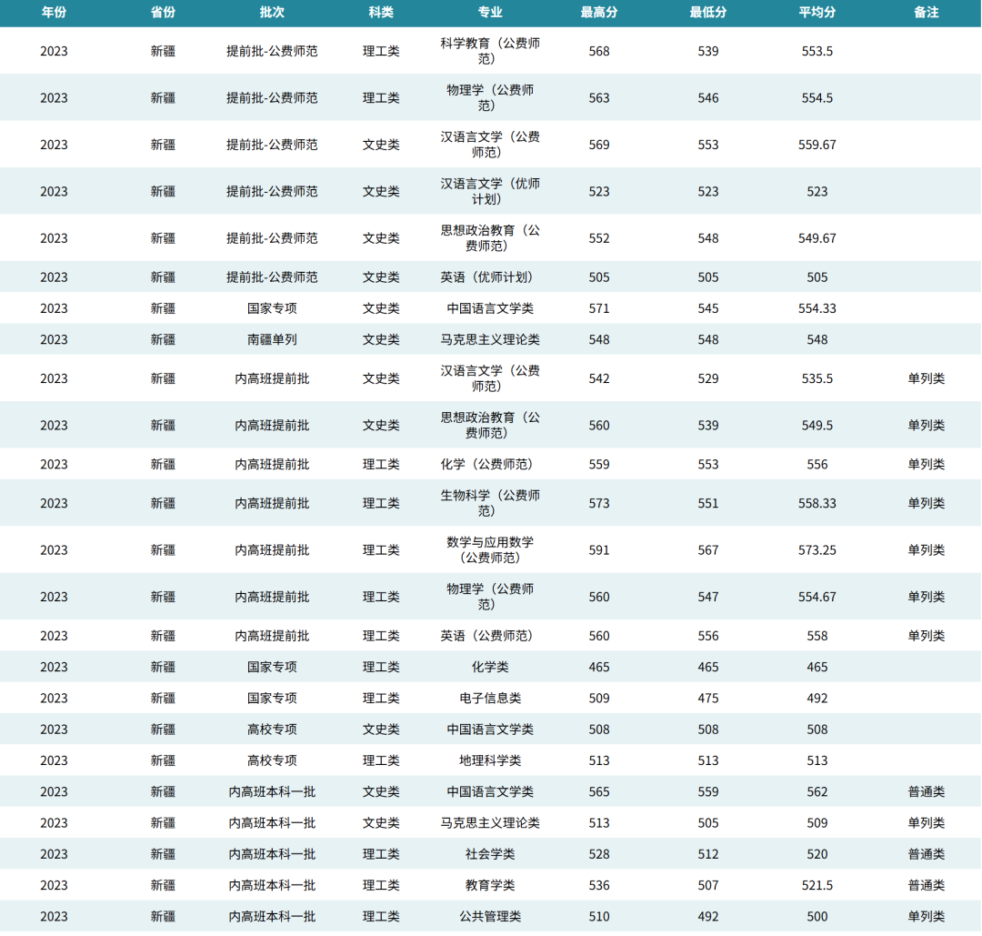Click the 教育学类 major cell

[490, 885]
